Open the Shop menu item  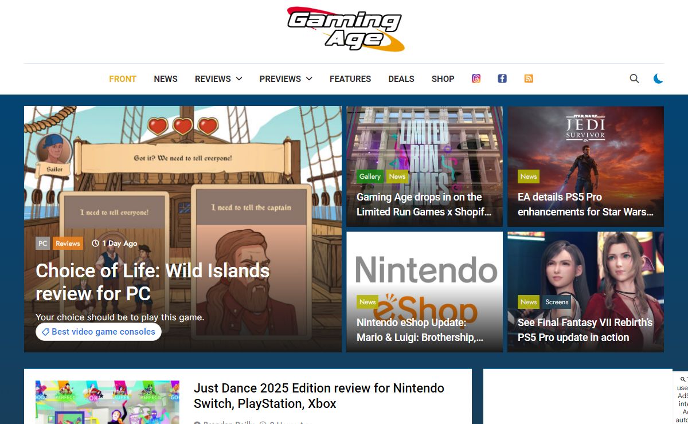pyautogui.click(x=443, y=78)
